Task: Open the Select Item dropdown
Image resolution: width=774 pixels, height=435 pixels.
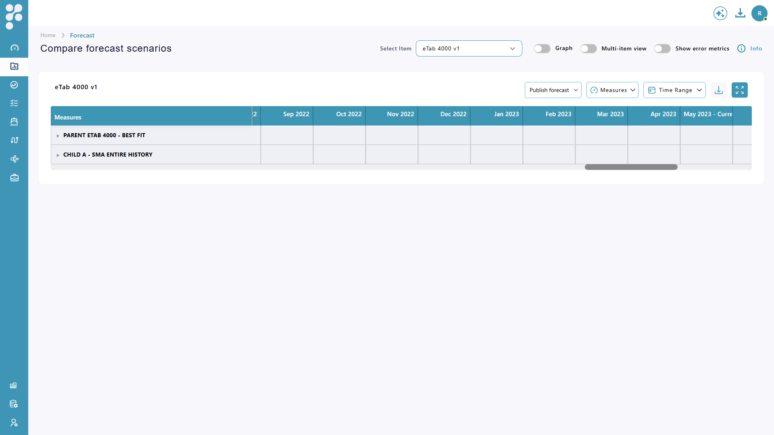Action: pyautogui.click(x=469, y=48)
